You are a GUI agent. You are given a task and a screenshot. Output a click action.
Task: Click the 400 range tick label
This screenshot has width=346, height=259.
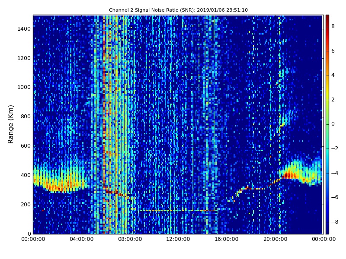click(26, 175)
